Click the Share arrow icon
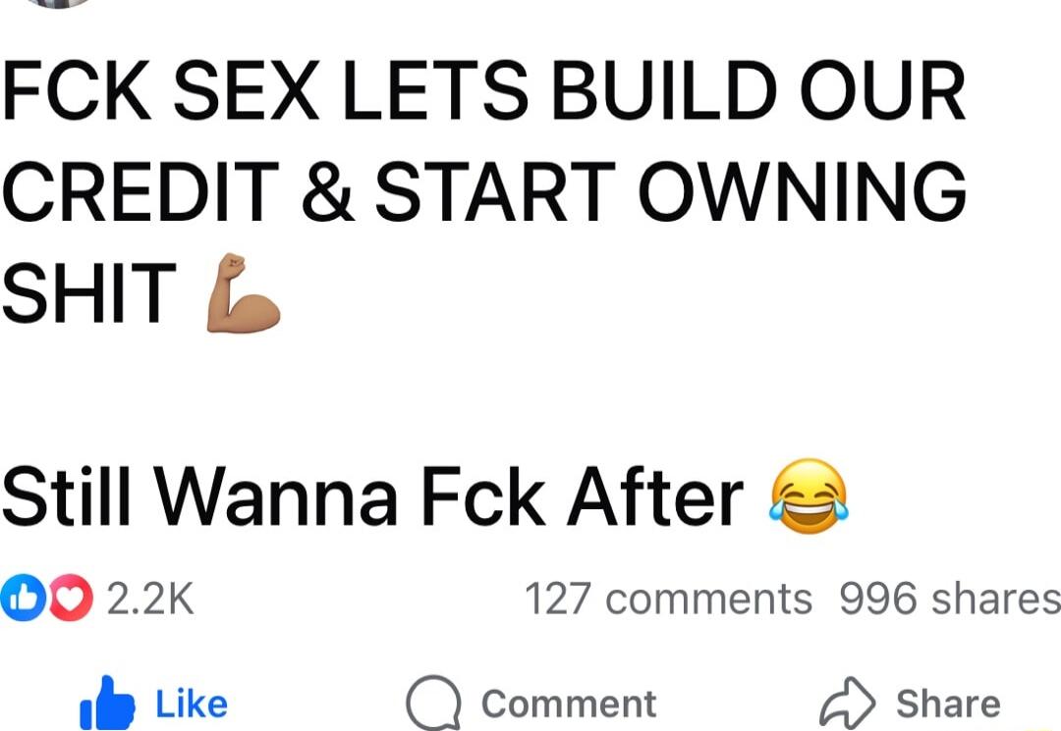This screenshot has width=1061, height=731. pyautogui.click(x=847, y=703)
